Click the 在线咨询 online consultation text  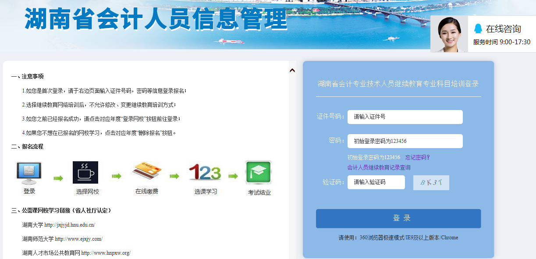pos(503,29)
